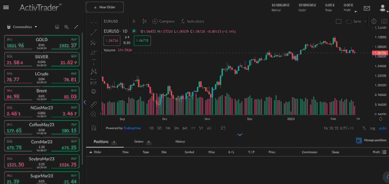This screenshot has width=389, height=184.
Task: Expand the Save layout dropdown arrow
Action: click(x=365, y=21)
